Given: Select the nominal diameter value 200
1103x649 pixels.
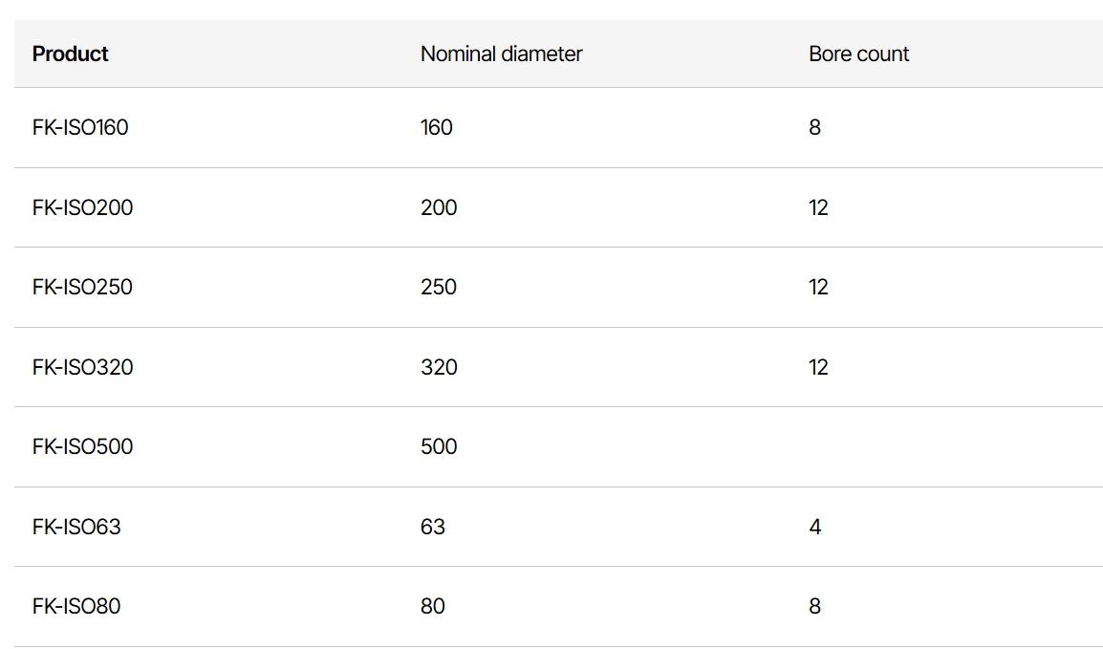Looking at the screenshot, I should 439,207.
